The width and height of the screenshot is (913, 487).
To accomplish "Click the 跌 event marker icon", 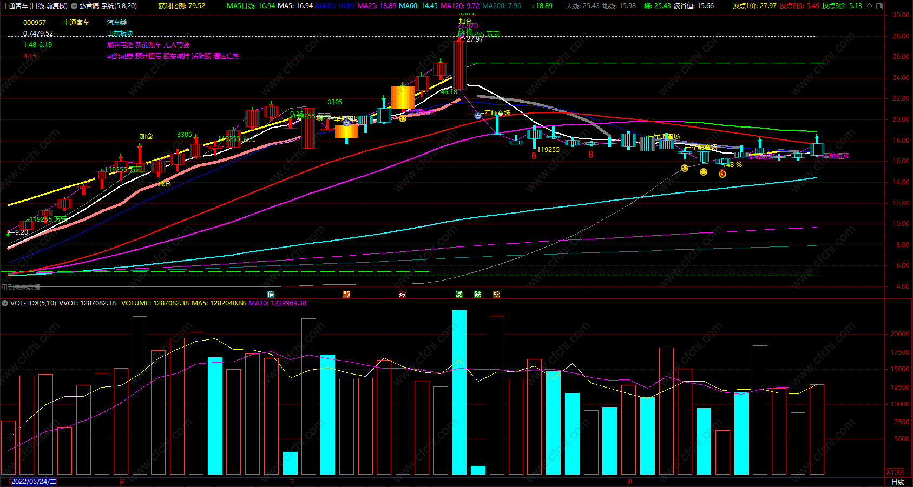I will [x=478, y=294].
